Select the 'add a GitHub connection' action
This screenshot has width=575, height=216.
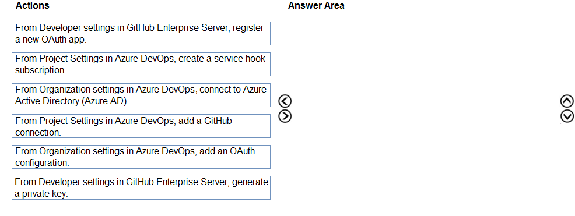141,126
